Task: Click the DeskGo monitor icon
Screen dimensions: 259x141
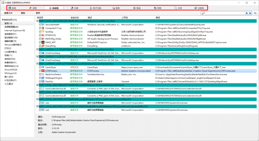Action: click(x=43, y=82)
